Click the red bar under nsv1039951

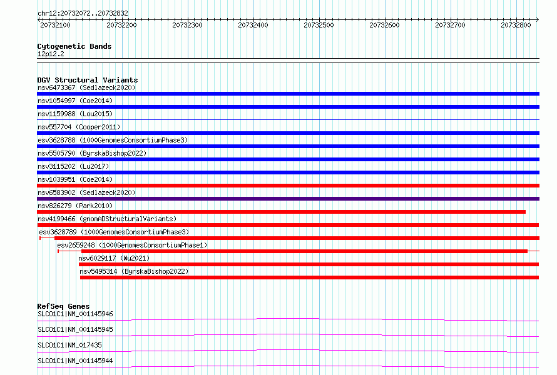(x=288, y=186)
